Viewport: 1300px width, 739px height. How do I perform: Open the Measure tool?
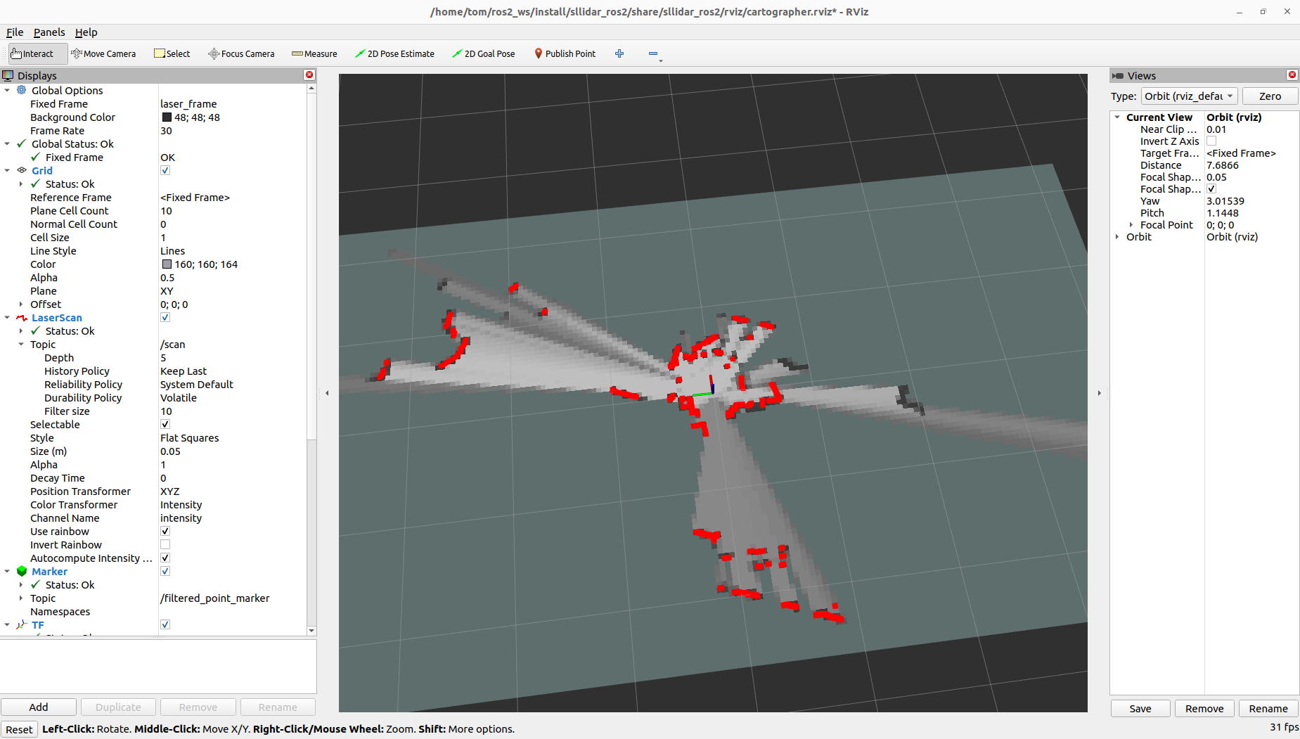coord(314,53)
